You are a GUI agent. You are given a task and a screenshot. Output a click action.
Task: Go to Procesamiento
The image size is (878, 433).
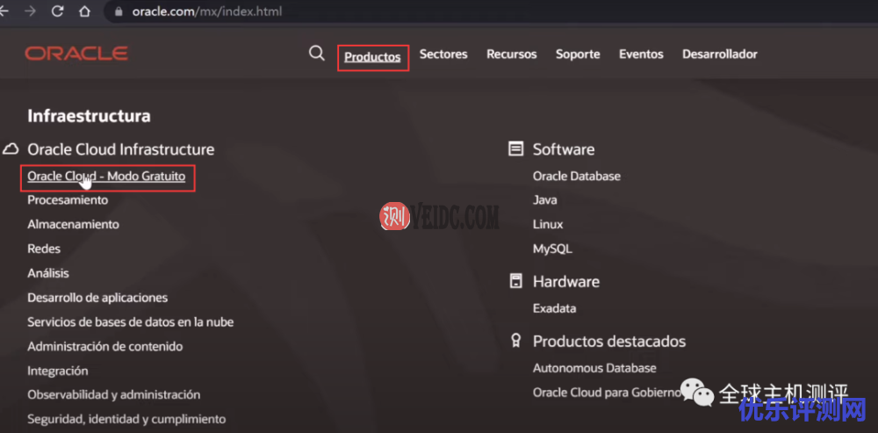pyautogui.click(x=68, y=200)
